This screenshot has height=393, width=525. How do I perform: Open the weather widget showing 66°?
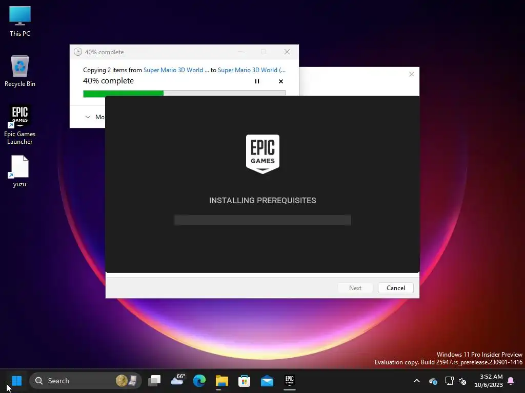[x=177, y=380]
